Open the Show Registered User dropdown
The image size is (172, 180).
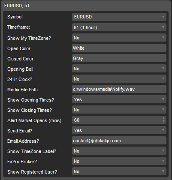click(119, 171)
